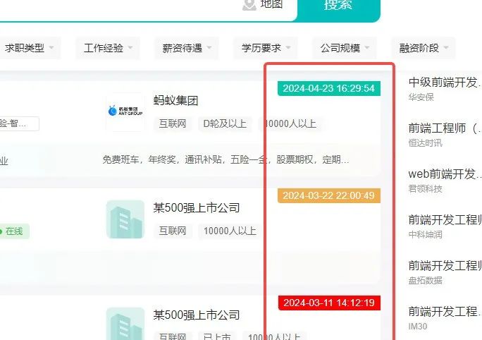Image resolution: width=482 pixels, height=340 pixels.
Task: Expand the 工作经验 filter dropdown
Action: click(x=108, y=48)
